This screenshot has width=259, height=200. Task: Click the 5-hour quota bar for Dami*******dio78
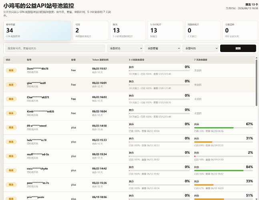(159, 71)
